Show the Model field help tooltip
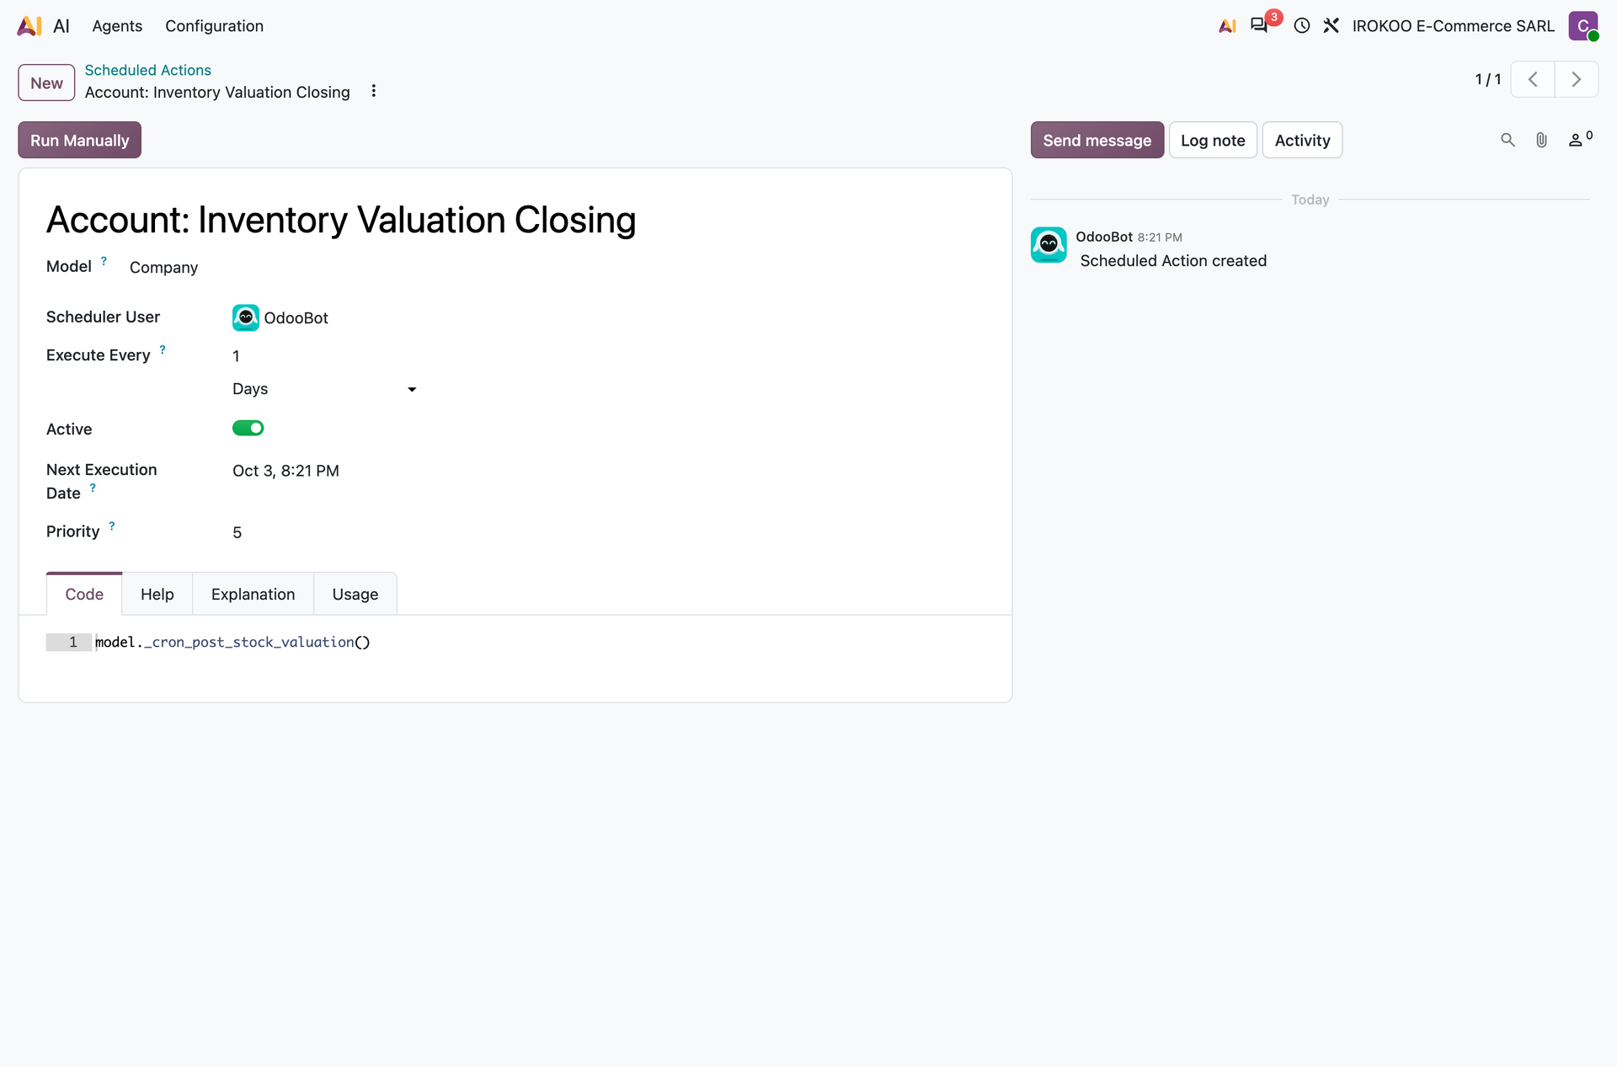The width and height of the screenshot is (1617, 1067). pyautogui.click(x=104, y=261)
